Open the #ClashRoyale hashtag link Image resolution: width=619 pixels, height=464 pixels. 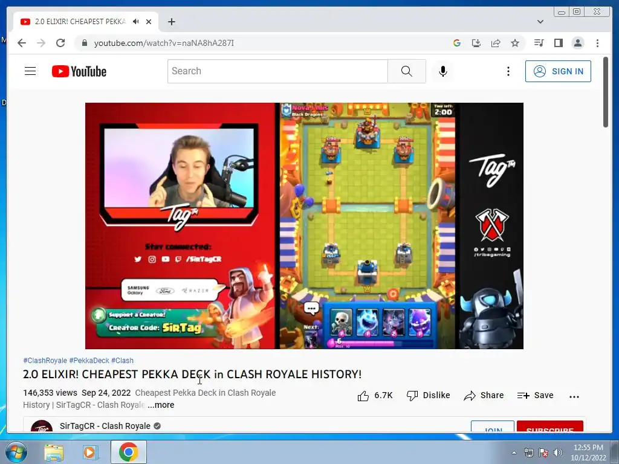click(x=45, y=360)
